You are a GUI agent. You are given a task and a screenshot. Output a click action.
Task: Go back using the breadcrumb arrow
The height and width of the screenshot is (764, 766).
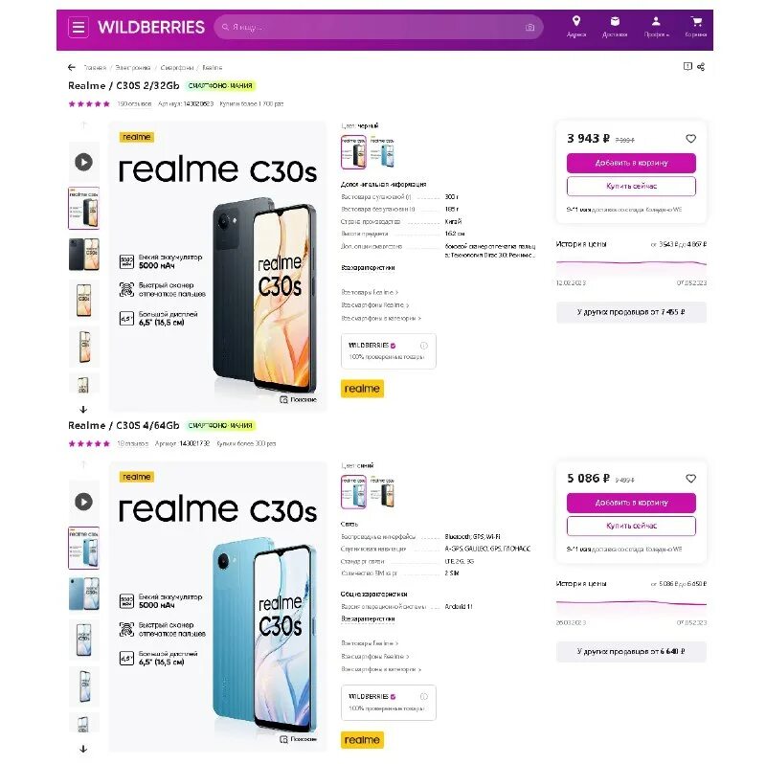(x=72, y=67)
